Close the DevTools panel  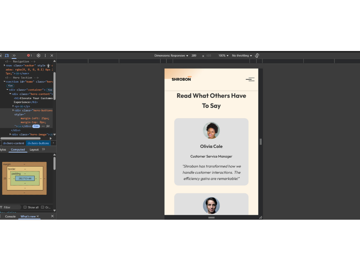(x=52, y=55)
